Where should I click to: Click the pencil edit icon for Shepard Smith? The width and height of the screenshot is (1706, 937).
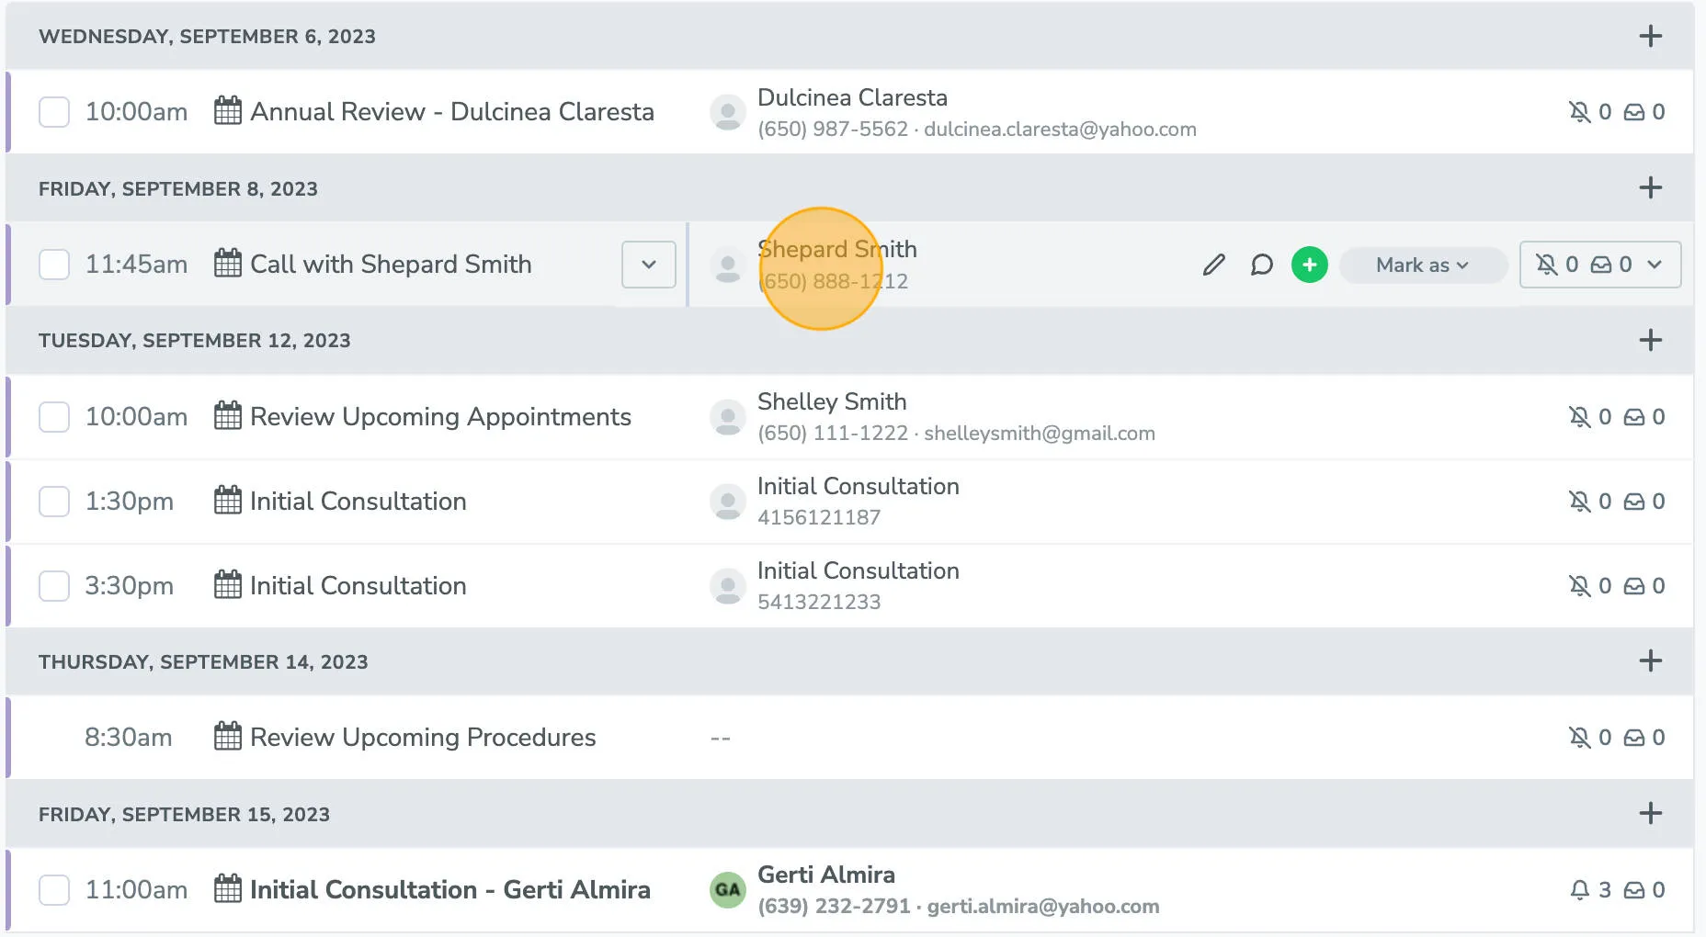[1213, 265]
